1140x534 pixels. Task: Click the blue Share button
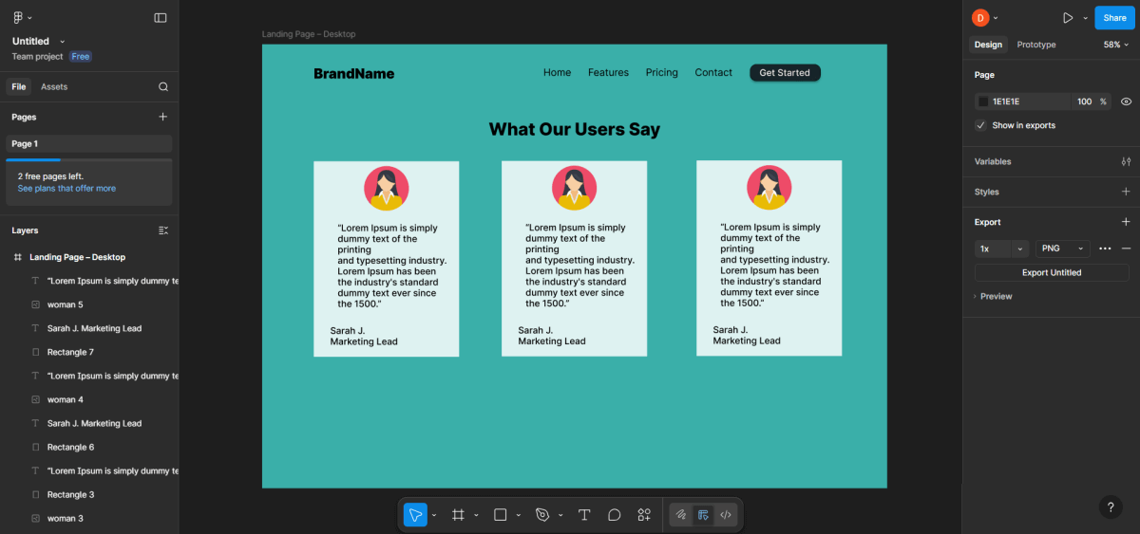pyautogui.click(x=1114, y=18)
